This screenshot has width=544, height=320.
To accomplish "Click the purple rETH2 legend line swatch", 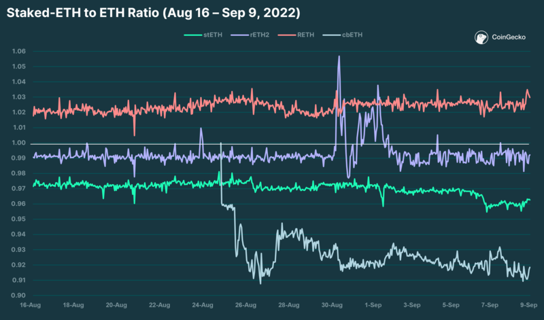I will tap(239, 33).
